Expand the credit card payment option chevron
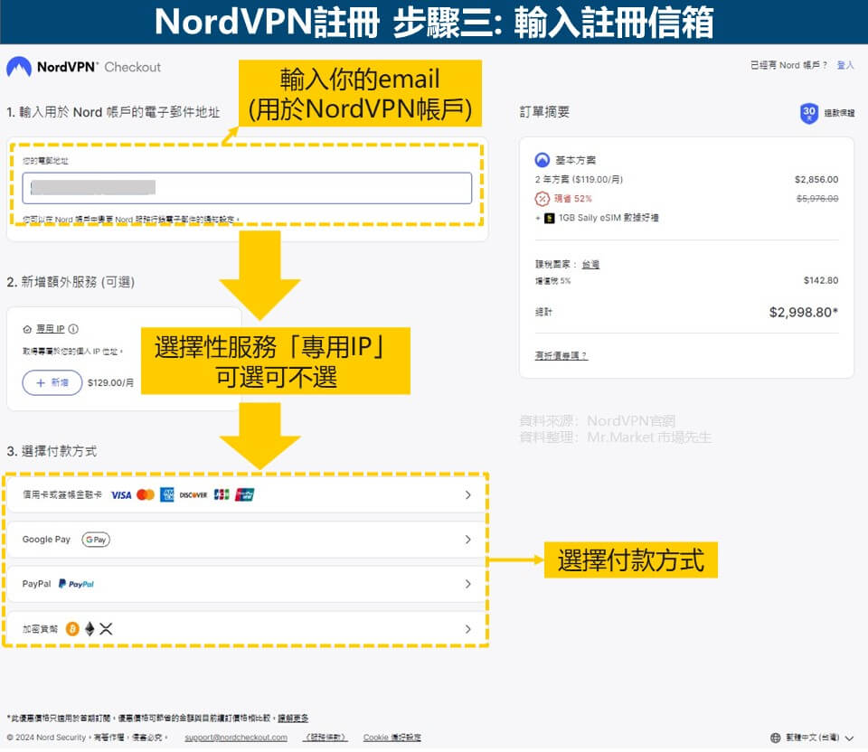The height and width of the screenshot is (752, 868). tap(467, 495)
